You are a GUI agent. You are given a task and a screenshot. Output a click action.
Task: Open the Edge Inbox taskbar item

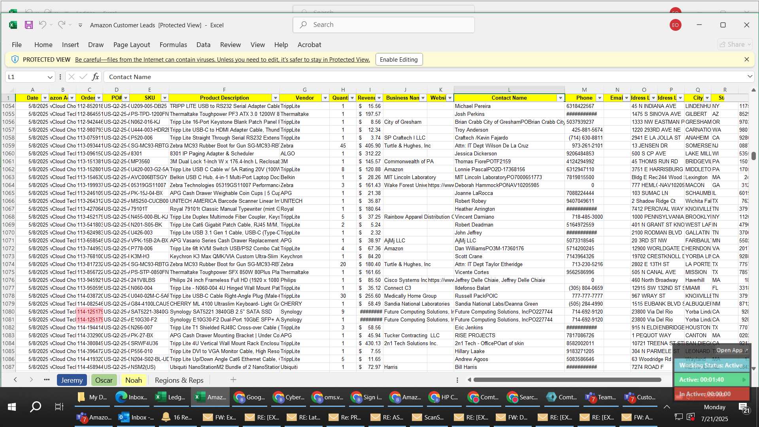click(131, 397)
